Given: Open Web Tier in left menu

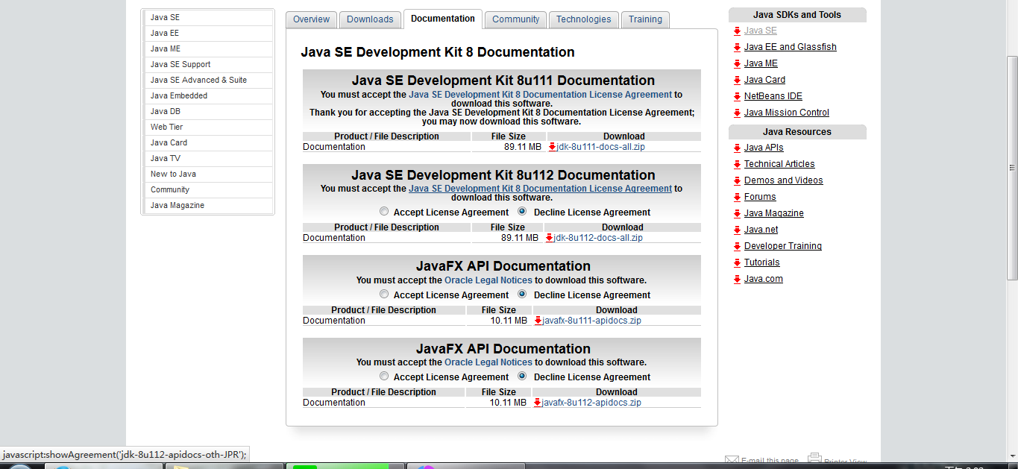Looking at the screenshot, I should (208, 127).
